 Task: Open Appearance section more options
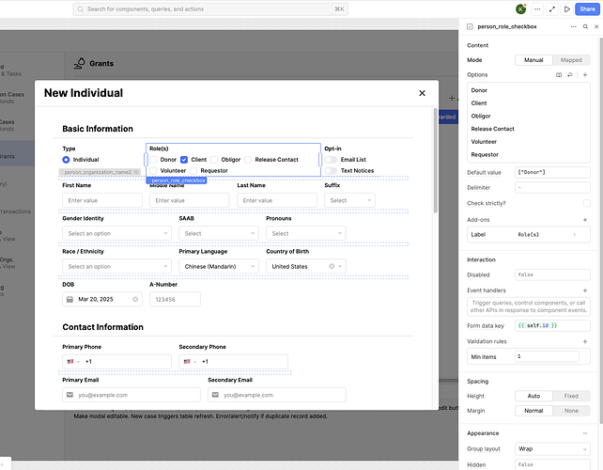click(585, 433)
